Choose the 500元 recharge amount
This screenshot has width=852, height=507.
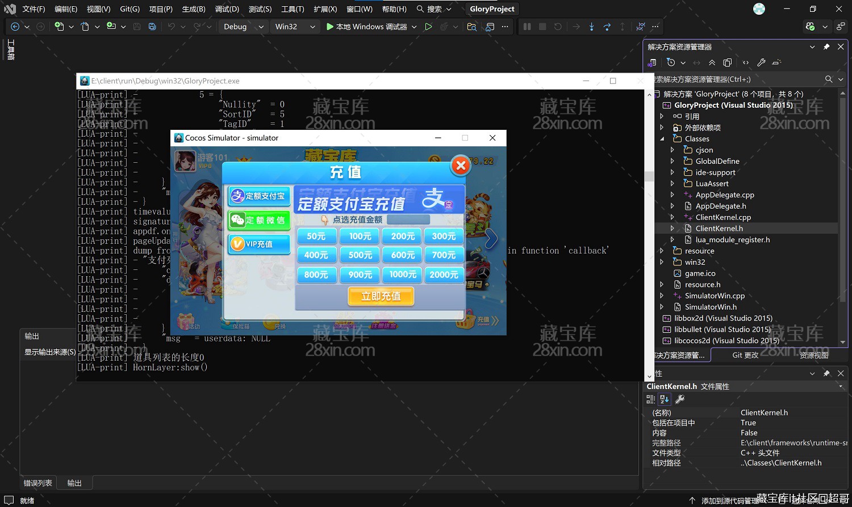pyautogui.click(x=359, y=255)
